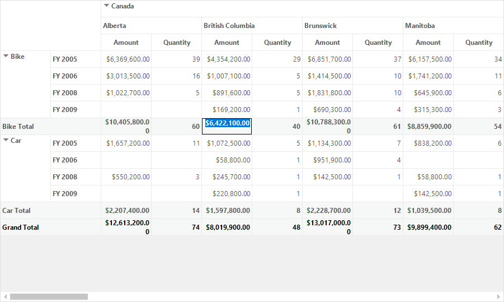Select the Manitoba column header
The width and height of the screenshot is (504, 302).
point(453,26)
